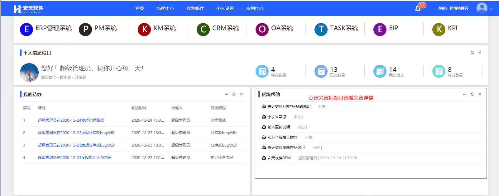Refresh the 系统帮助 panel

(472, 94)
